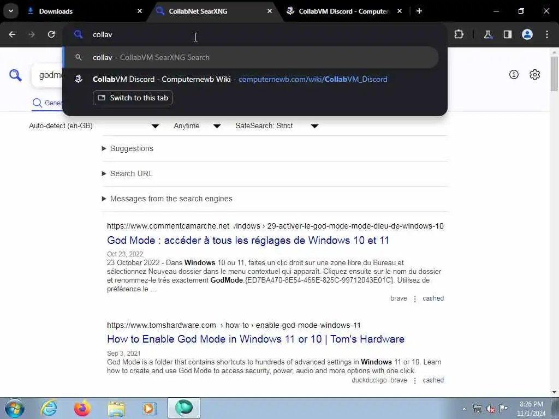Open the tomshardware.com result URL

pos(234,325)
